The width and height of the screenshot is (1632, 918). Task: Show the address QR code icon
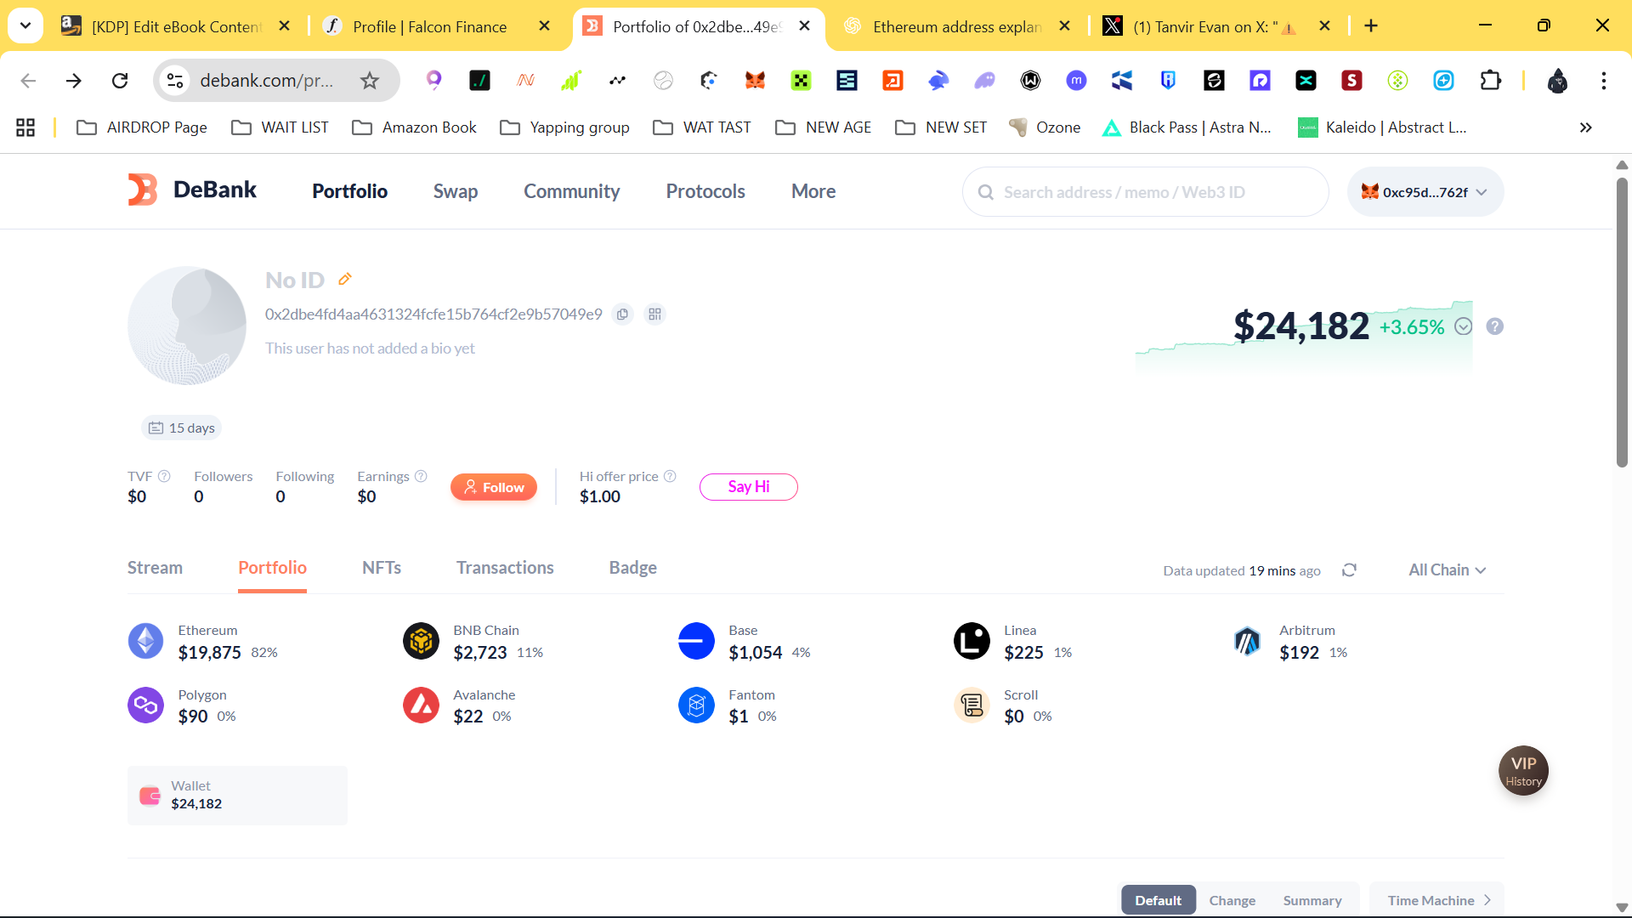654,314
